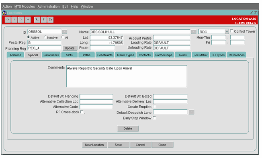This screenshot has height=158, width=262.
Task: Switch to the Address tab
Action: (x=15, y=55)
